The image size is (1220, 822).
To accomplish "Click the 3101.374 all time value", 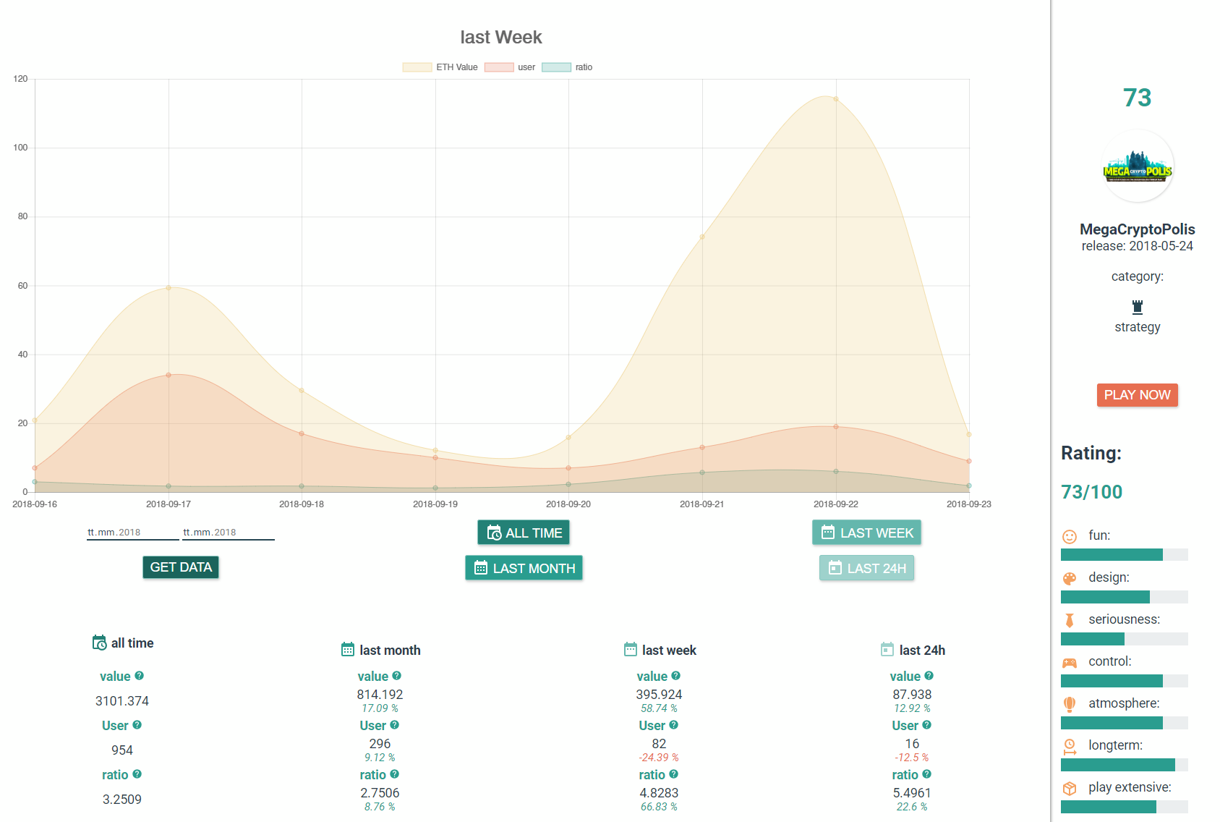I will (122, 701).
